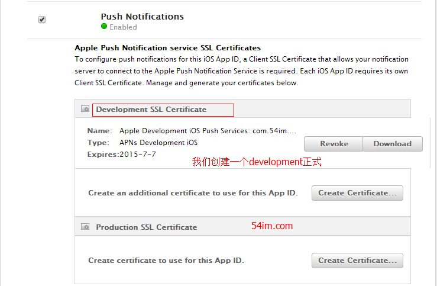Viewport: 437px width, 286px height.
Task: Click the 'Create certificate to use' text in Production
Action: coord(166,261)
